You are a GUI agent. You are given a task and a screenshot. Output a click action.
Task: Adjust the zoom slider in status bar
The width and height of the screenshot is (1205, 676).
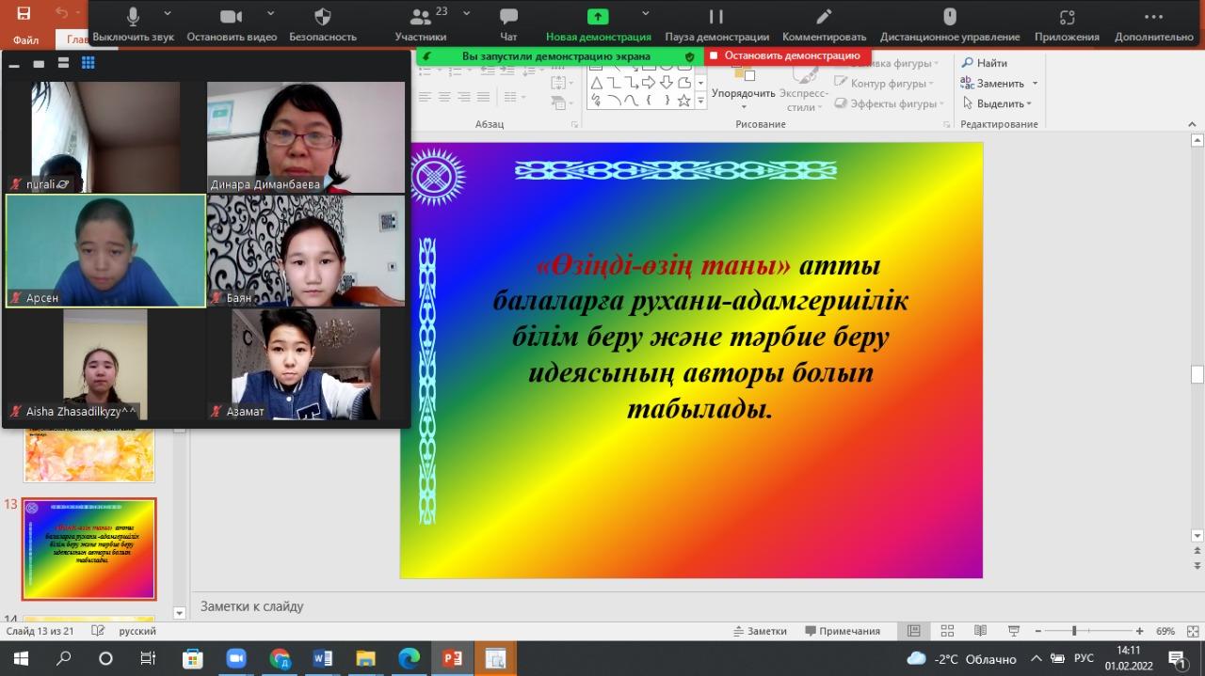[x=1074, y=631]
